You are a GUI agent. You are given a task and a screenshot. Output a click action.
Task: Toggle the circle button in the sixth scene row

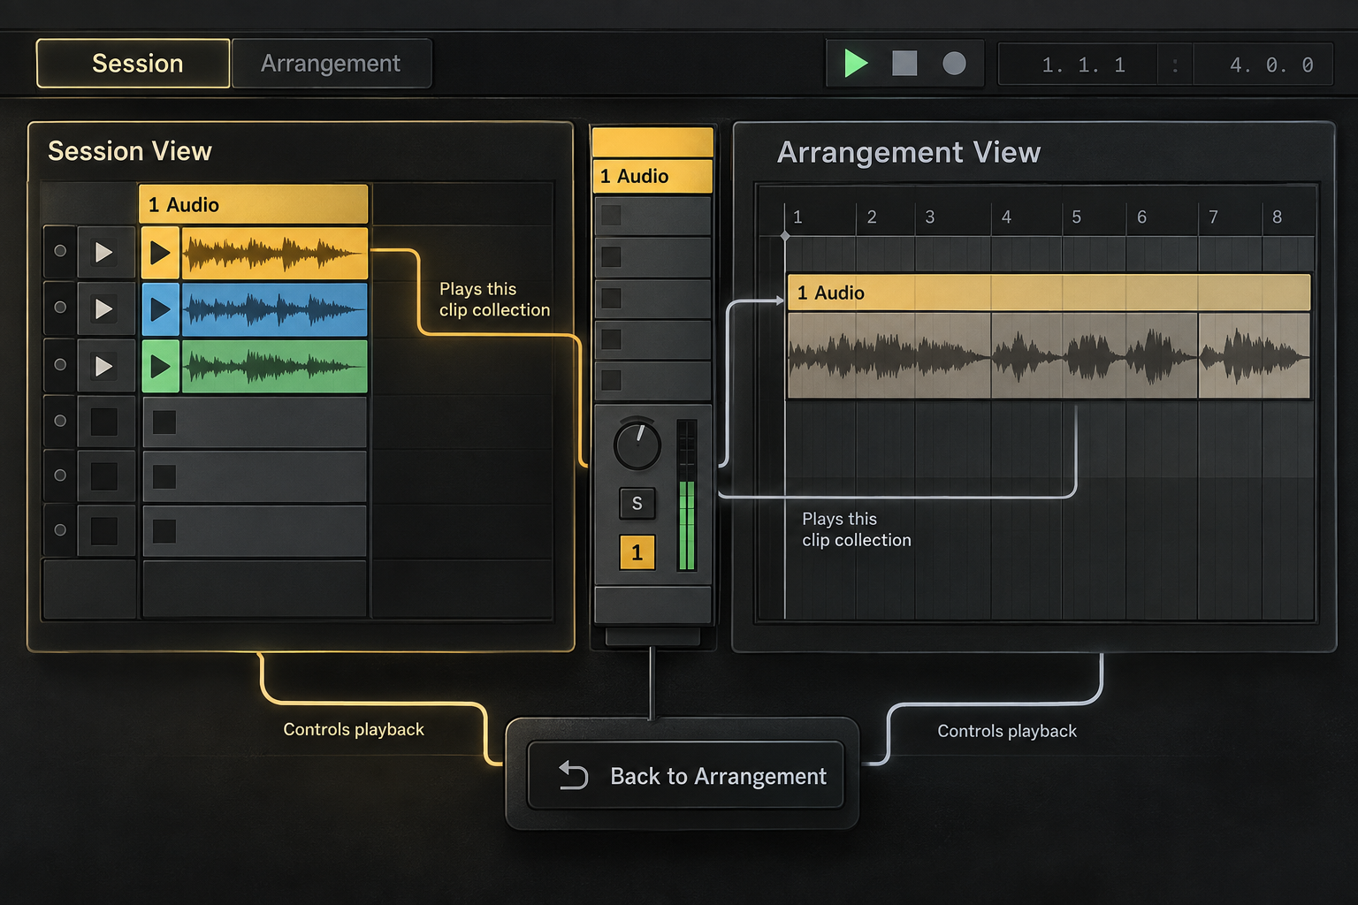[x=60, y=530]
